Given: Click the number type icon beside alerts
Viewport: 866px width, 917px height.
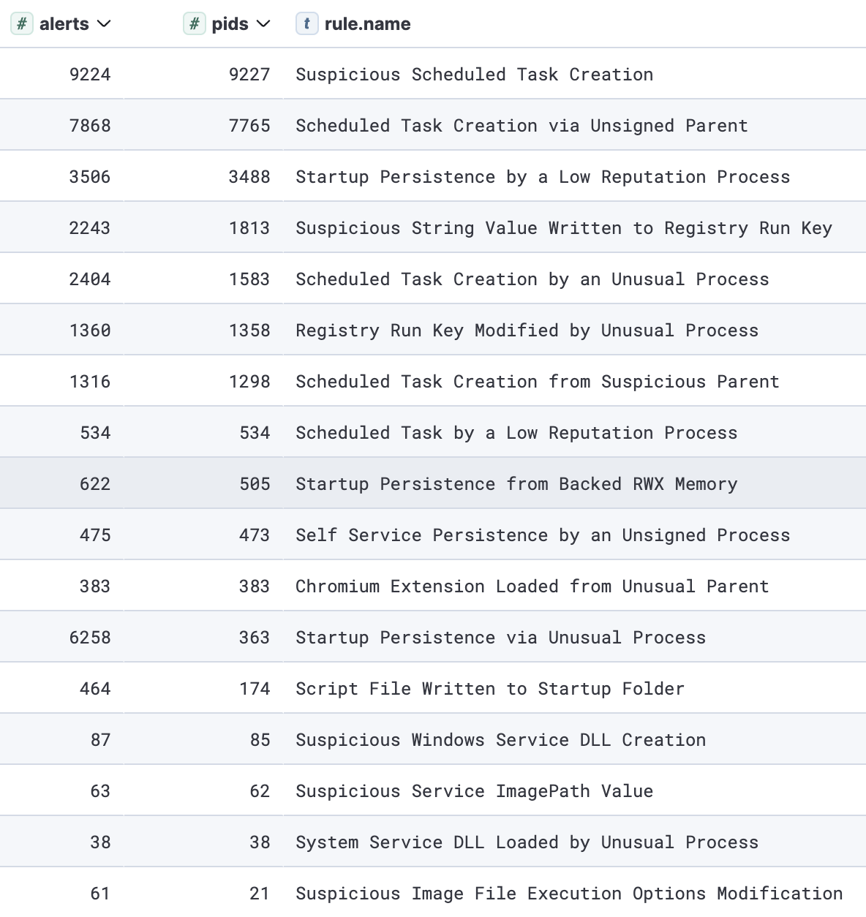Looking at the screenshot, I should [22, 24].
